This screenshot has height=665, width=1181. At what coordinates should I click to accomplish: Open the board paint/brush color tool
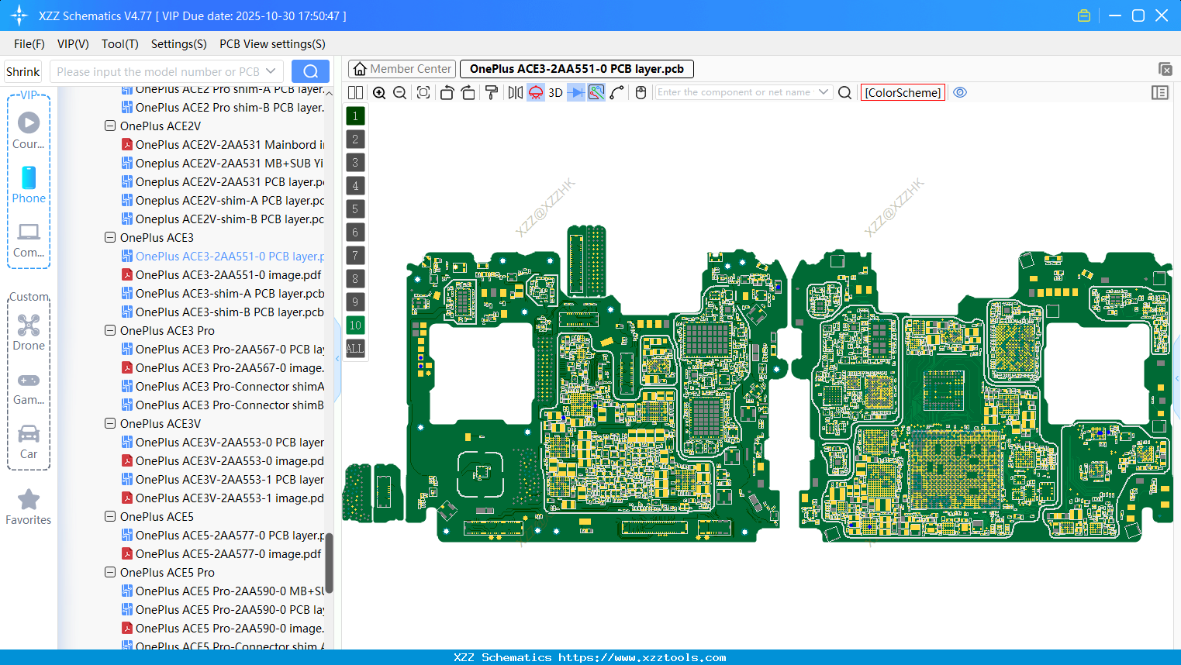coord(492,92)
